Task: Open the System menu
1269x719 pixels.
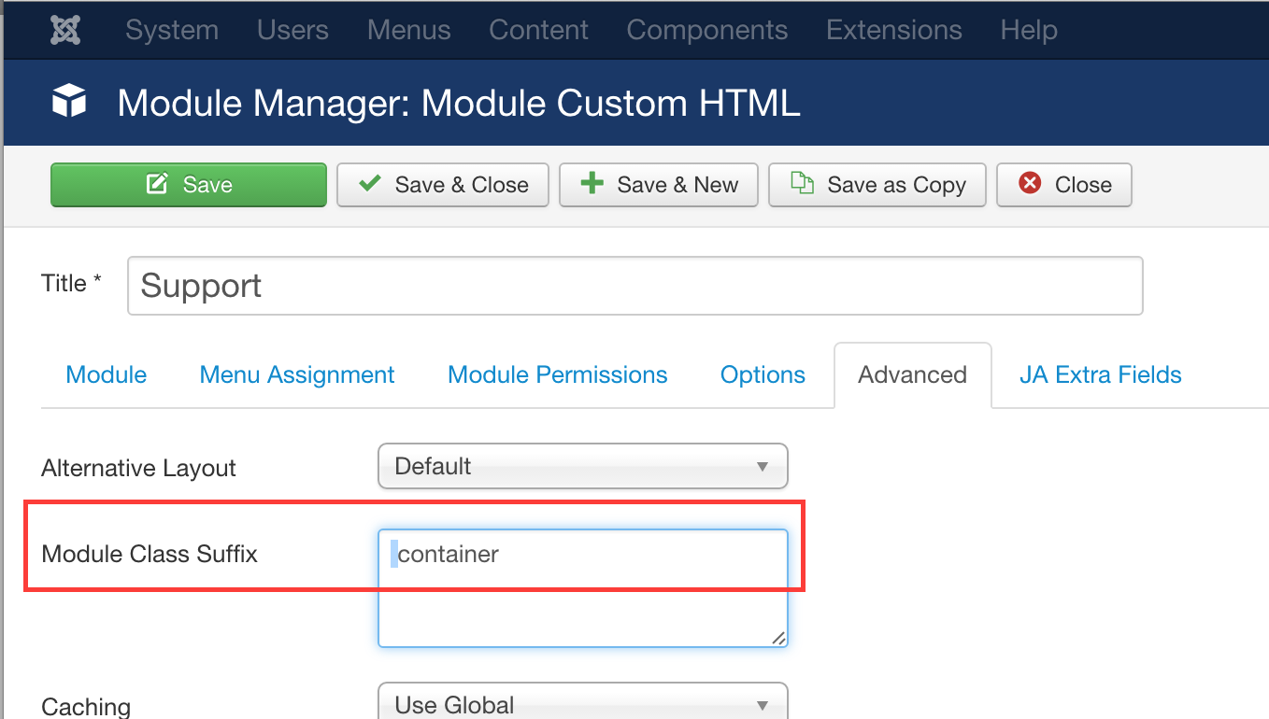Action: click(x=172, y=30)
